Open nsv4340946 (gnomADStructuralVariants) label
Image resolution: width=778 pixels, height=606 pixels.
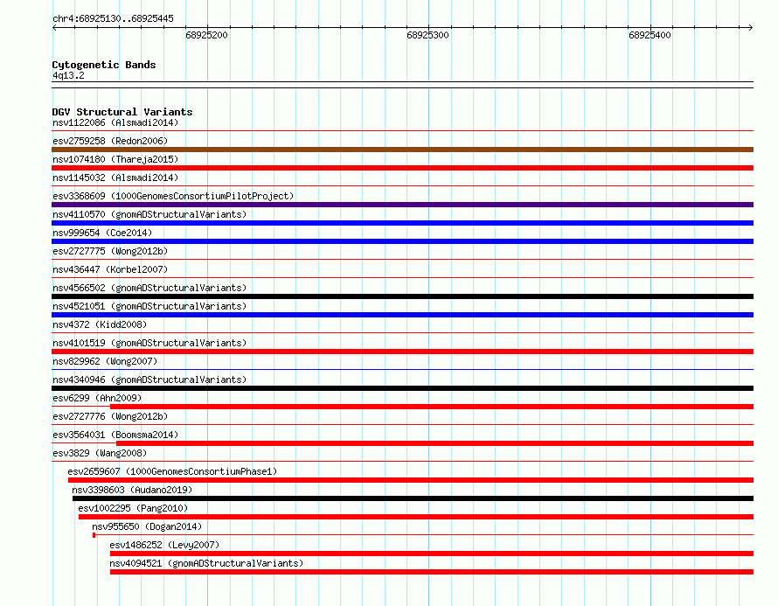coord(149,380)
